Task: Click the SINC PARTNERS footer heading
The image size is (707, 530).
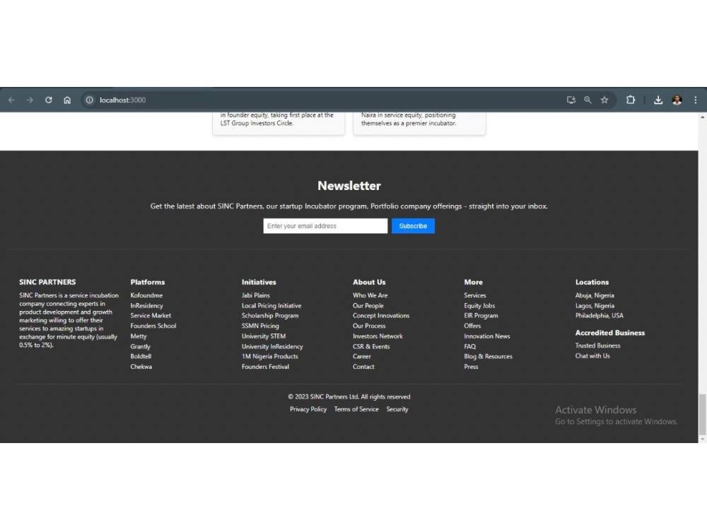Action: (47, 282)
